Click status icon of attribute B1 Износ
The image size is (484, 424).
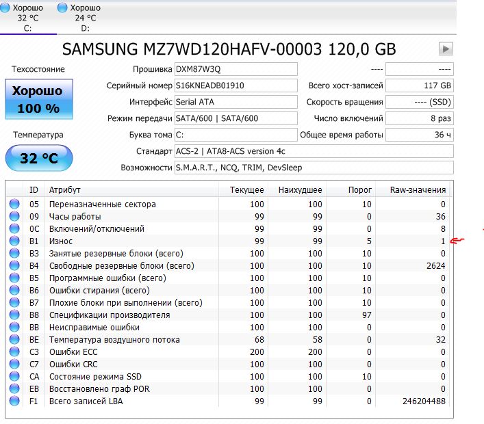(x=14, y=241)
